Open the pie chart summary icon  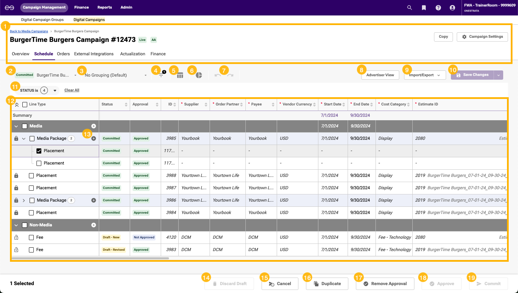[x=199, y=75]
